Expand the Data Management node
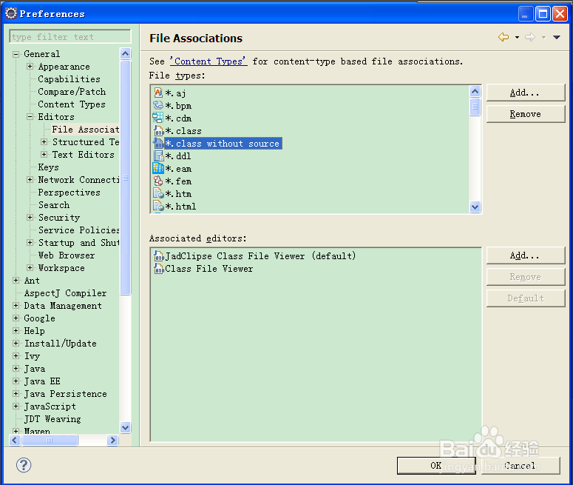This screenshot has width=573, height=485. pyautogui.click(x=16, y=305)
